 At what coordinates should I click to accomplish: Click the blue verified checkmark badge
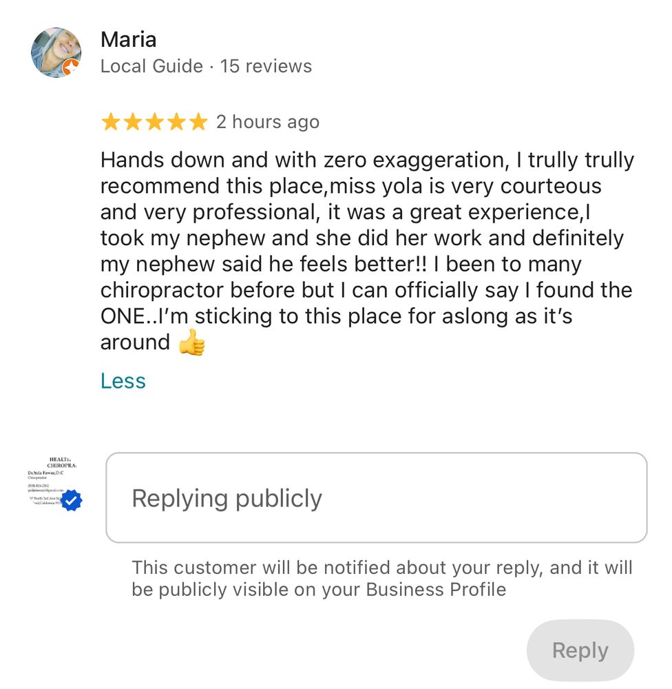[72, 501]
